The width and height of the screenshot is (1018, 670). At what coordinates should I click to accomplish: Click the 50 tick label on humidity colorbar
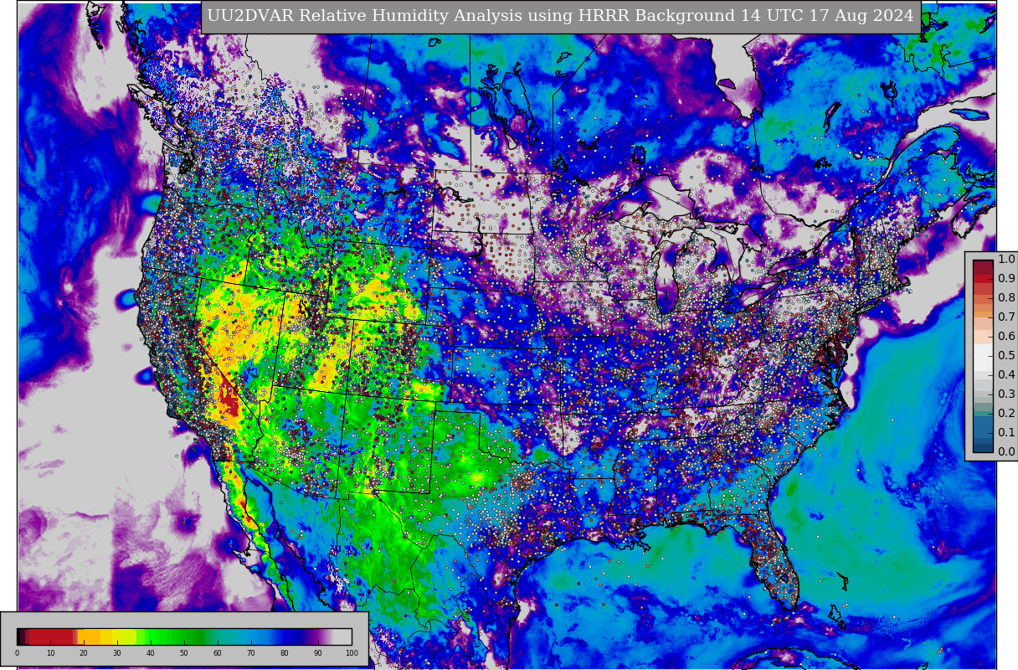tap(184, 653)
